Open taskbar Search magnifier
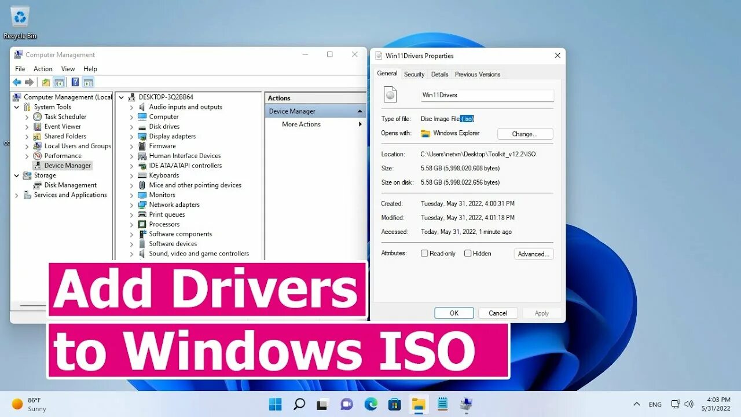This screenshot has width=741, height=417. [x=299, y=404]
